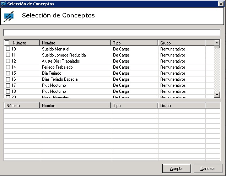Sort upper list by Nombre column header
This screenshot has height=176, width=226.
click(75, 43)
